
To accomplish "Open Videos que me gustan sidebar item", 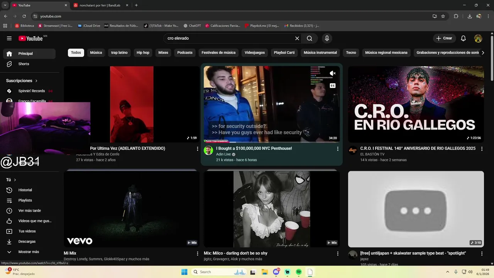I will [29, 221].
